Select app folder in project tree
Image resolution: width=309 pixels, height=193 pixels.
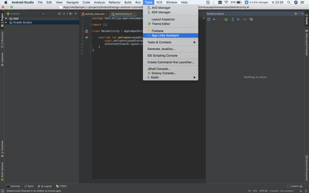coord(14,18)
